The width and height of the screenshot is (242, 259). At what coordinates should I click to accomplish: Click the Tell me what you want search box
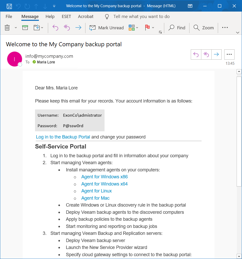[141, 16]
